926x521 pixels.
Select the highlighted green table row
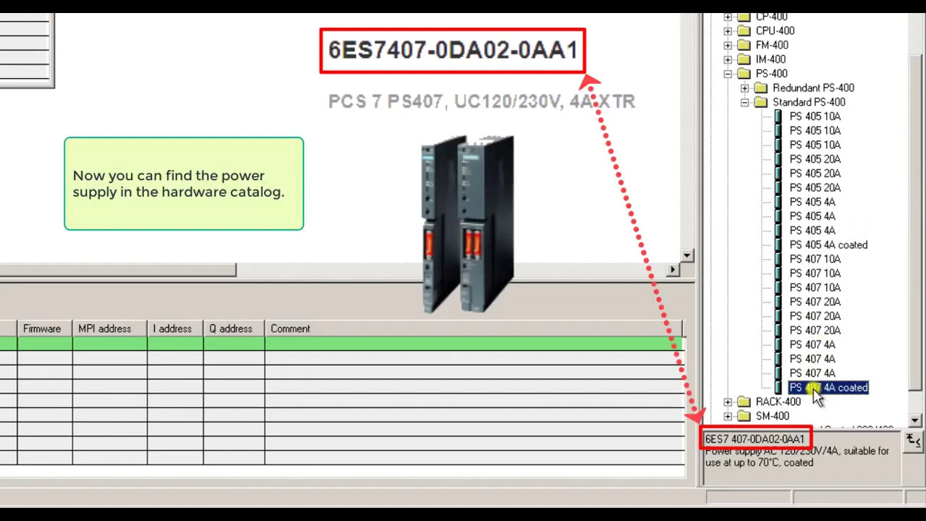click(x=341, y=344)
